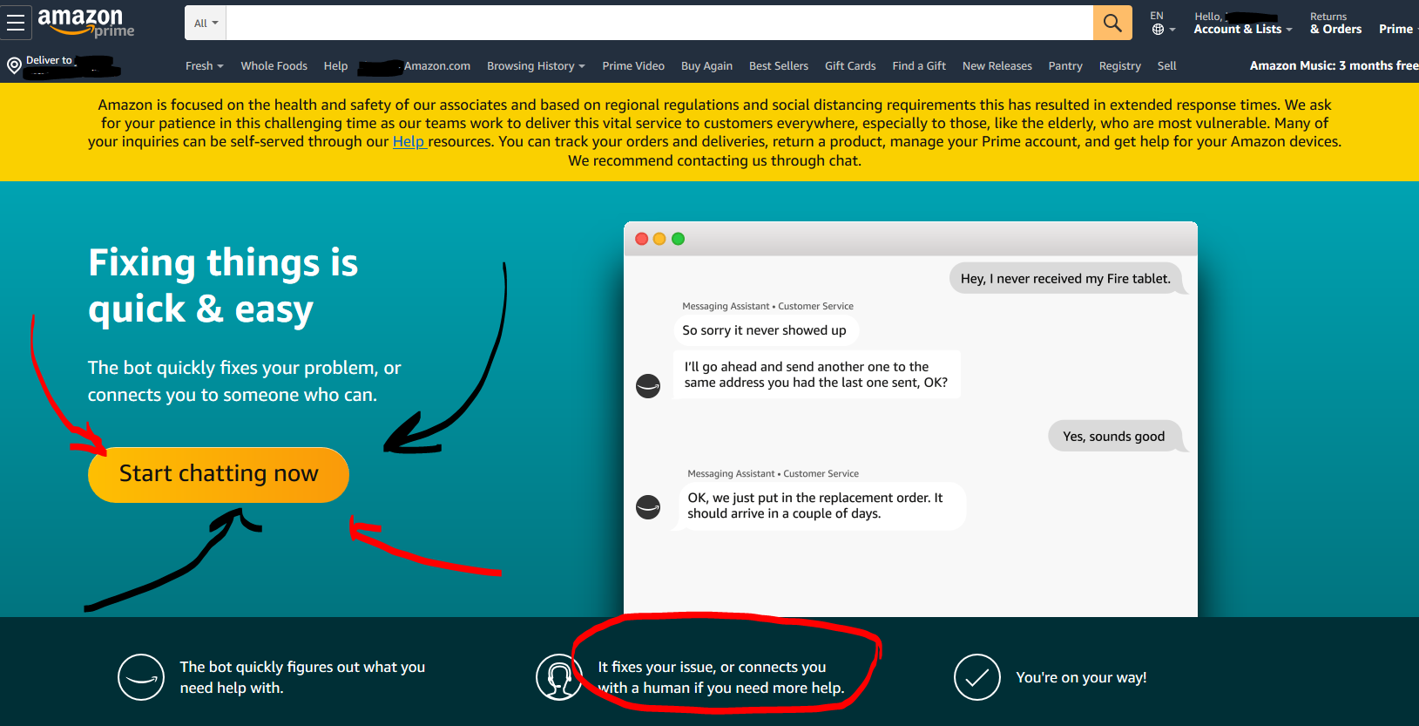Click the Deliver to location pin icon
This screenshot has width=1419, height=726.
[14, 65]
